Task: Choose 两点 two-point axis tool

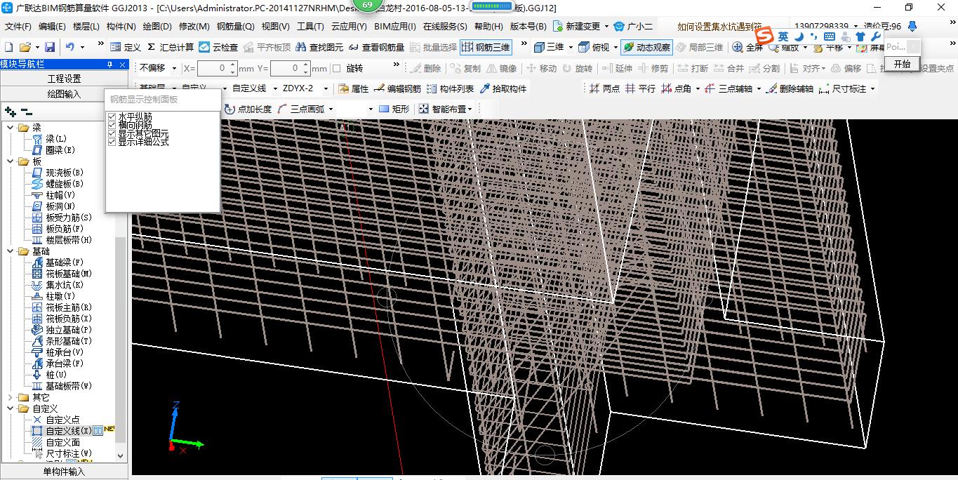Action: pos(604,88)
